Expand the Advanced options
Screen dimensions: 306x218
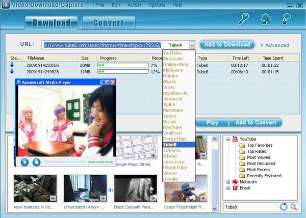(x=274, y=45)
